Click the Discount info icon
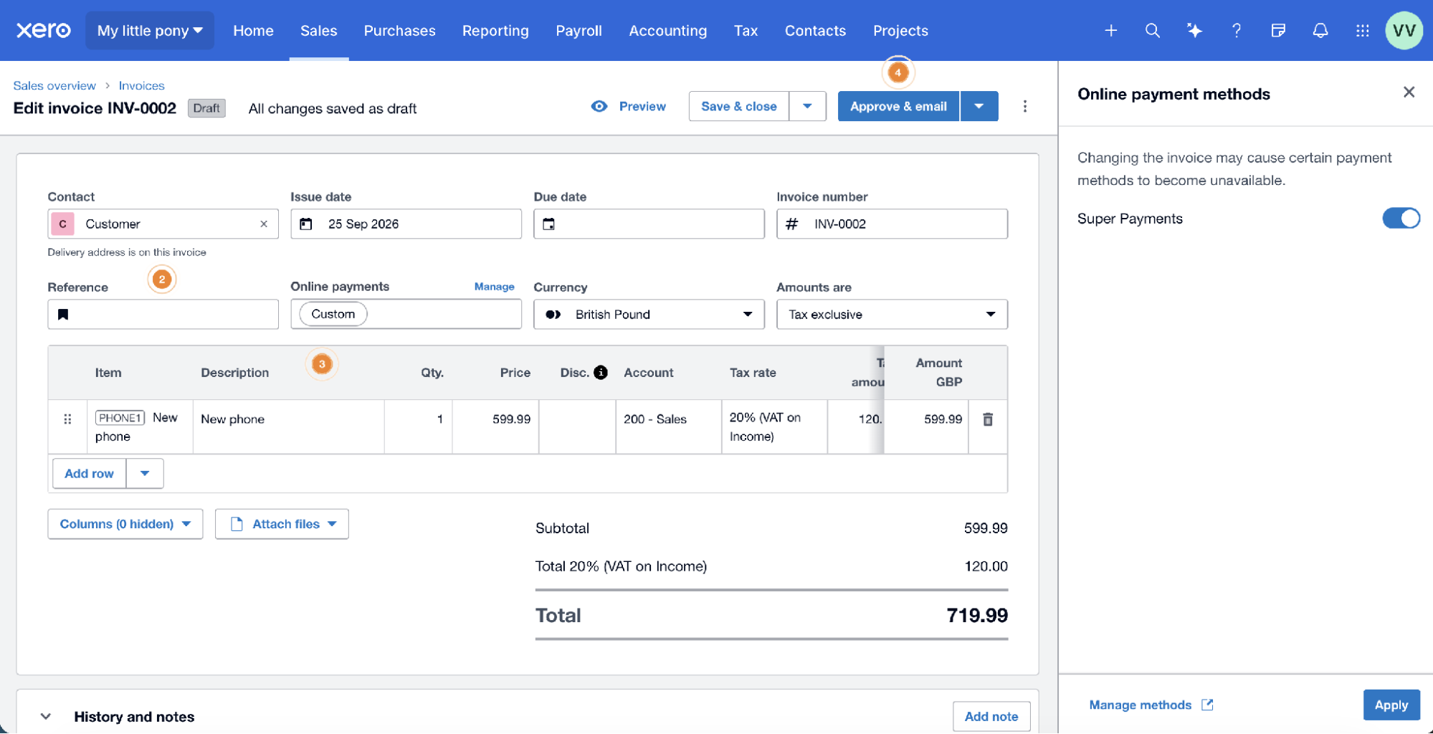The width and height of the screenshot is (1433, 734). 601,372
